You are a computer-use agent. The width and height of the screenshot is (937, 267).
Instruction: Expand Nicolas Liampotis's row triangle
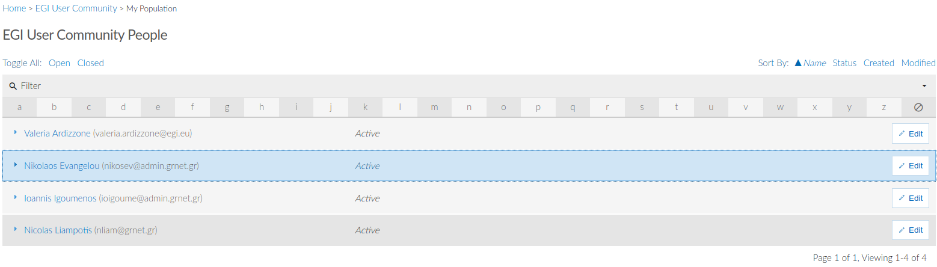[x=15, y=229]
